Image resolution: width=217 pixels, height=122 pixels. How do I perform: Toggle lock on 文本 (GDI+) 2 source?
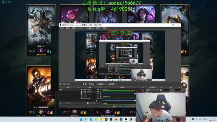100,92
